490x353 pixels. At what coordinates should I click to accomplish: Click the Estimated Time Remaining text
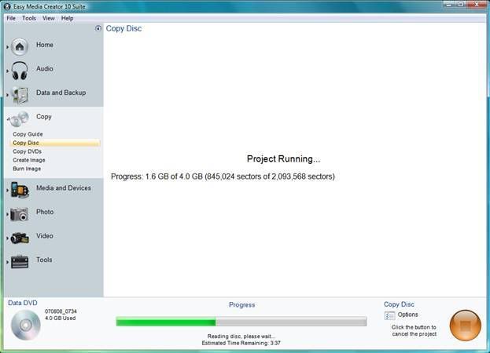tap(241, 343)
